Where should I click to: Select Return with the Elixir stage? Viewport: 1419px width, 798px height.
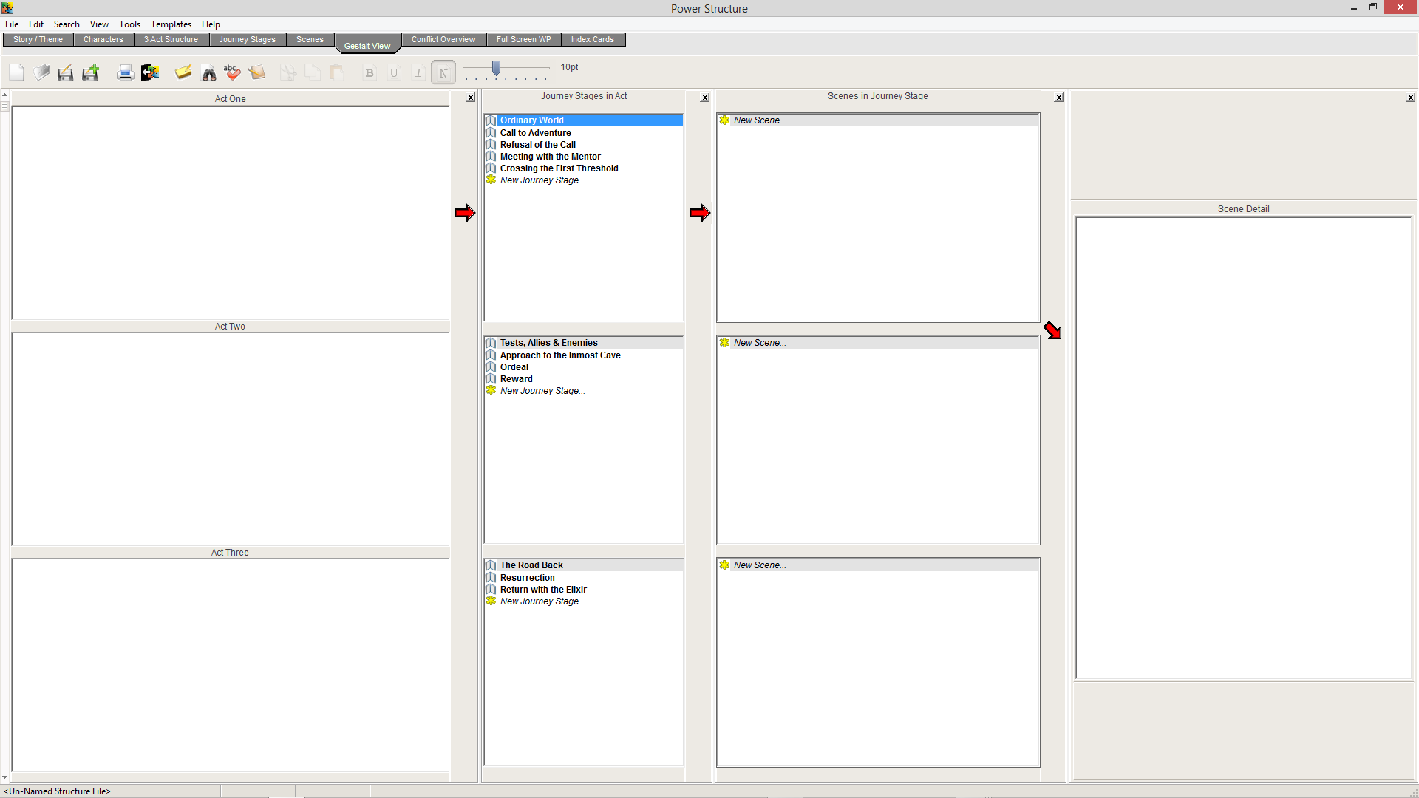pyautogui.click(x=543, y=588)
